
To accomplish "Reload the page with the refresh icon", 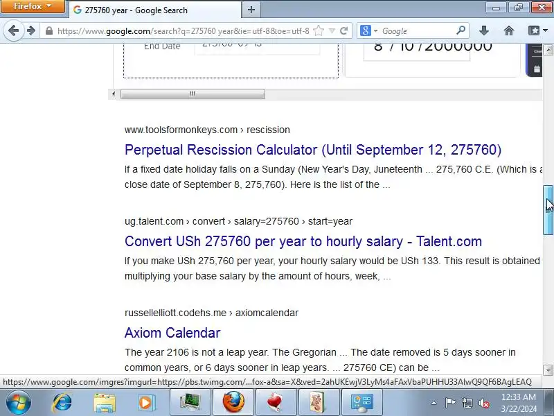I will pyautogui.click(x=343, y=31).
